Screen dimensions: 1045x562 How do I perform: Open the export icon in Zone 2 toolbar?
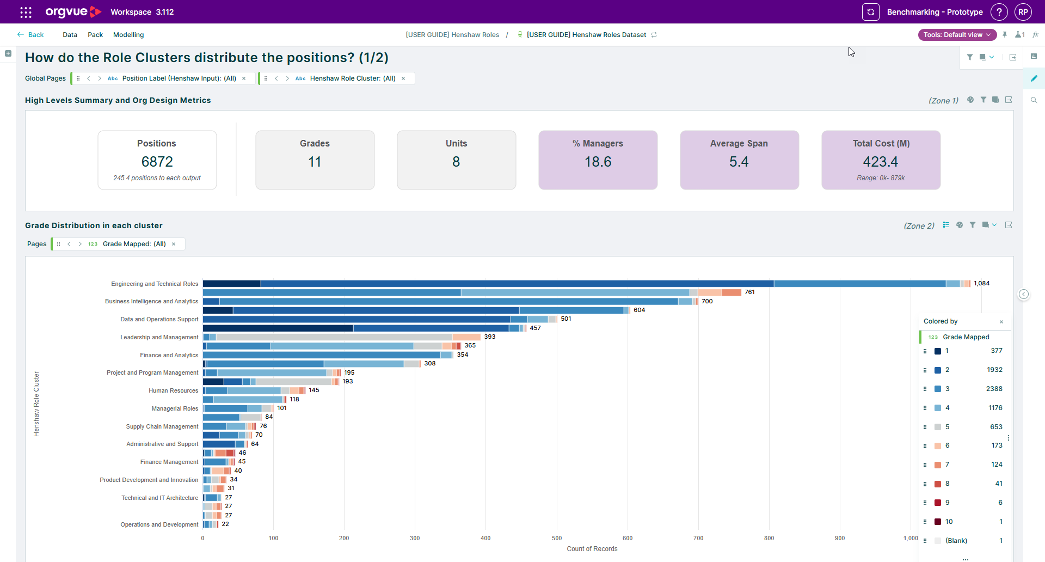click(x=1009, y=225)
